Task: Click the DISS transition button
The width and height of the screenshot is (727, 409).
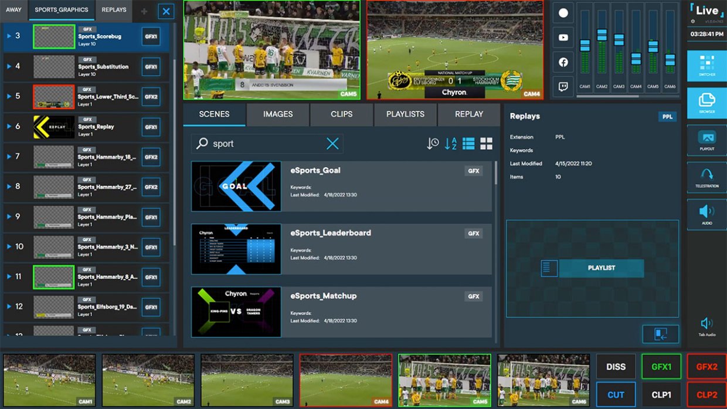Action: pyautogui.click(x=615, y=366)
